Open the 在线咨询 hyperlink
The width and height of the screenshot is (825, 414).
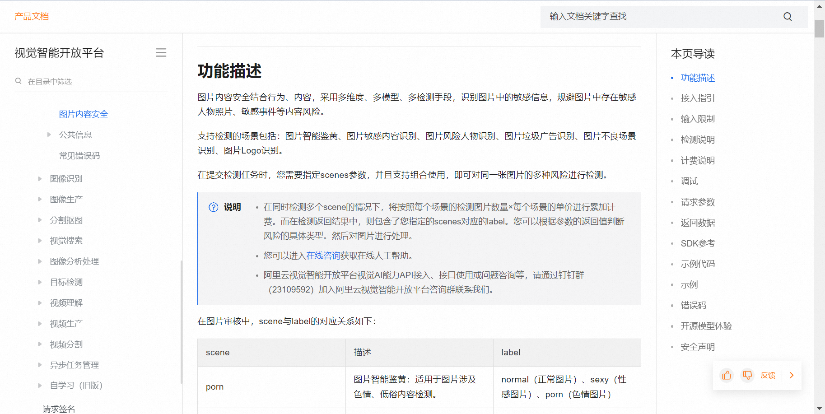point(323,256)
